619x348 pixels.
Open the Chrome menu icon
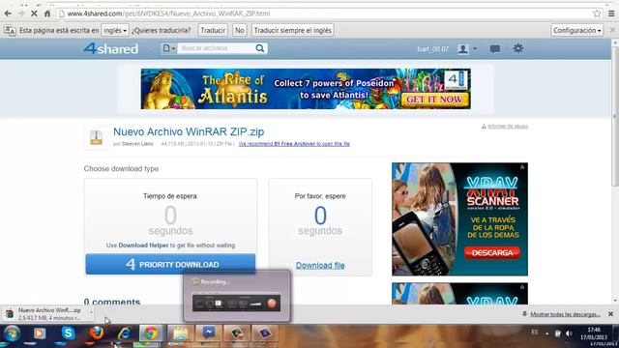[611, 14]
